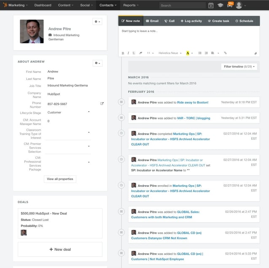
Task: Open the Reports menu
Action: (131, 5)
